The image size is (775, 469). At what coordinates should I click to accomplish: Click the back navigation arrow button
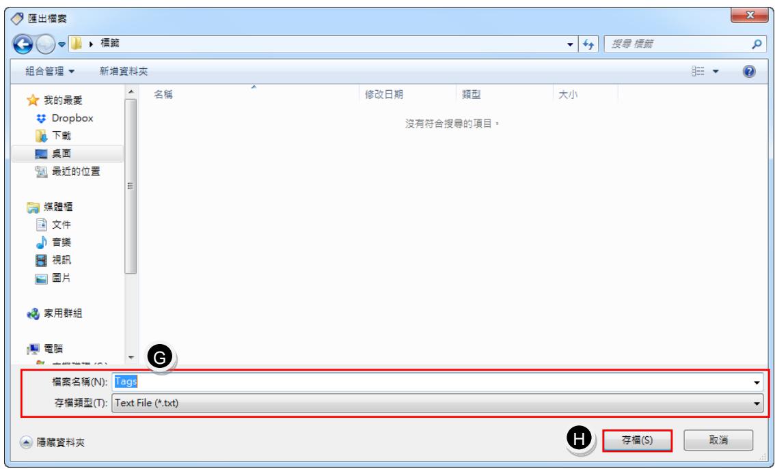pyautogui.click(x=23, y=44)
